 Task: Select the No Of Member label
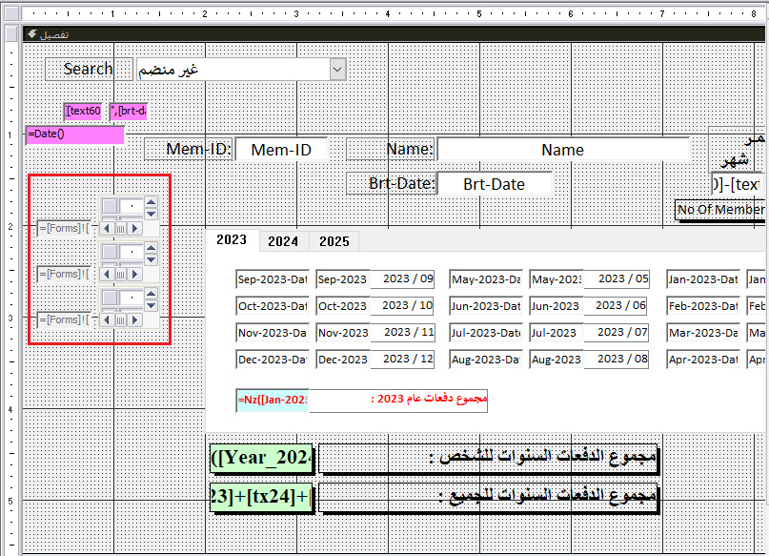pyautogui.click(x=719, y=210)
